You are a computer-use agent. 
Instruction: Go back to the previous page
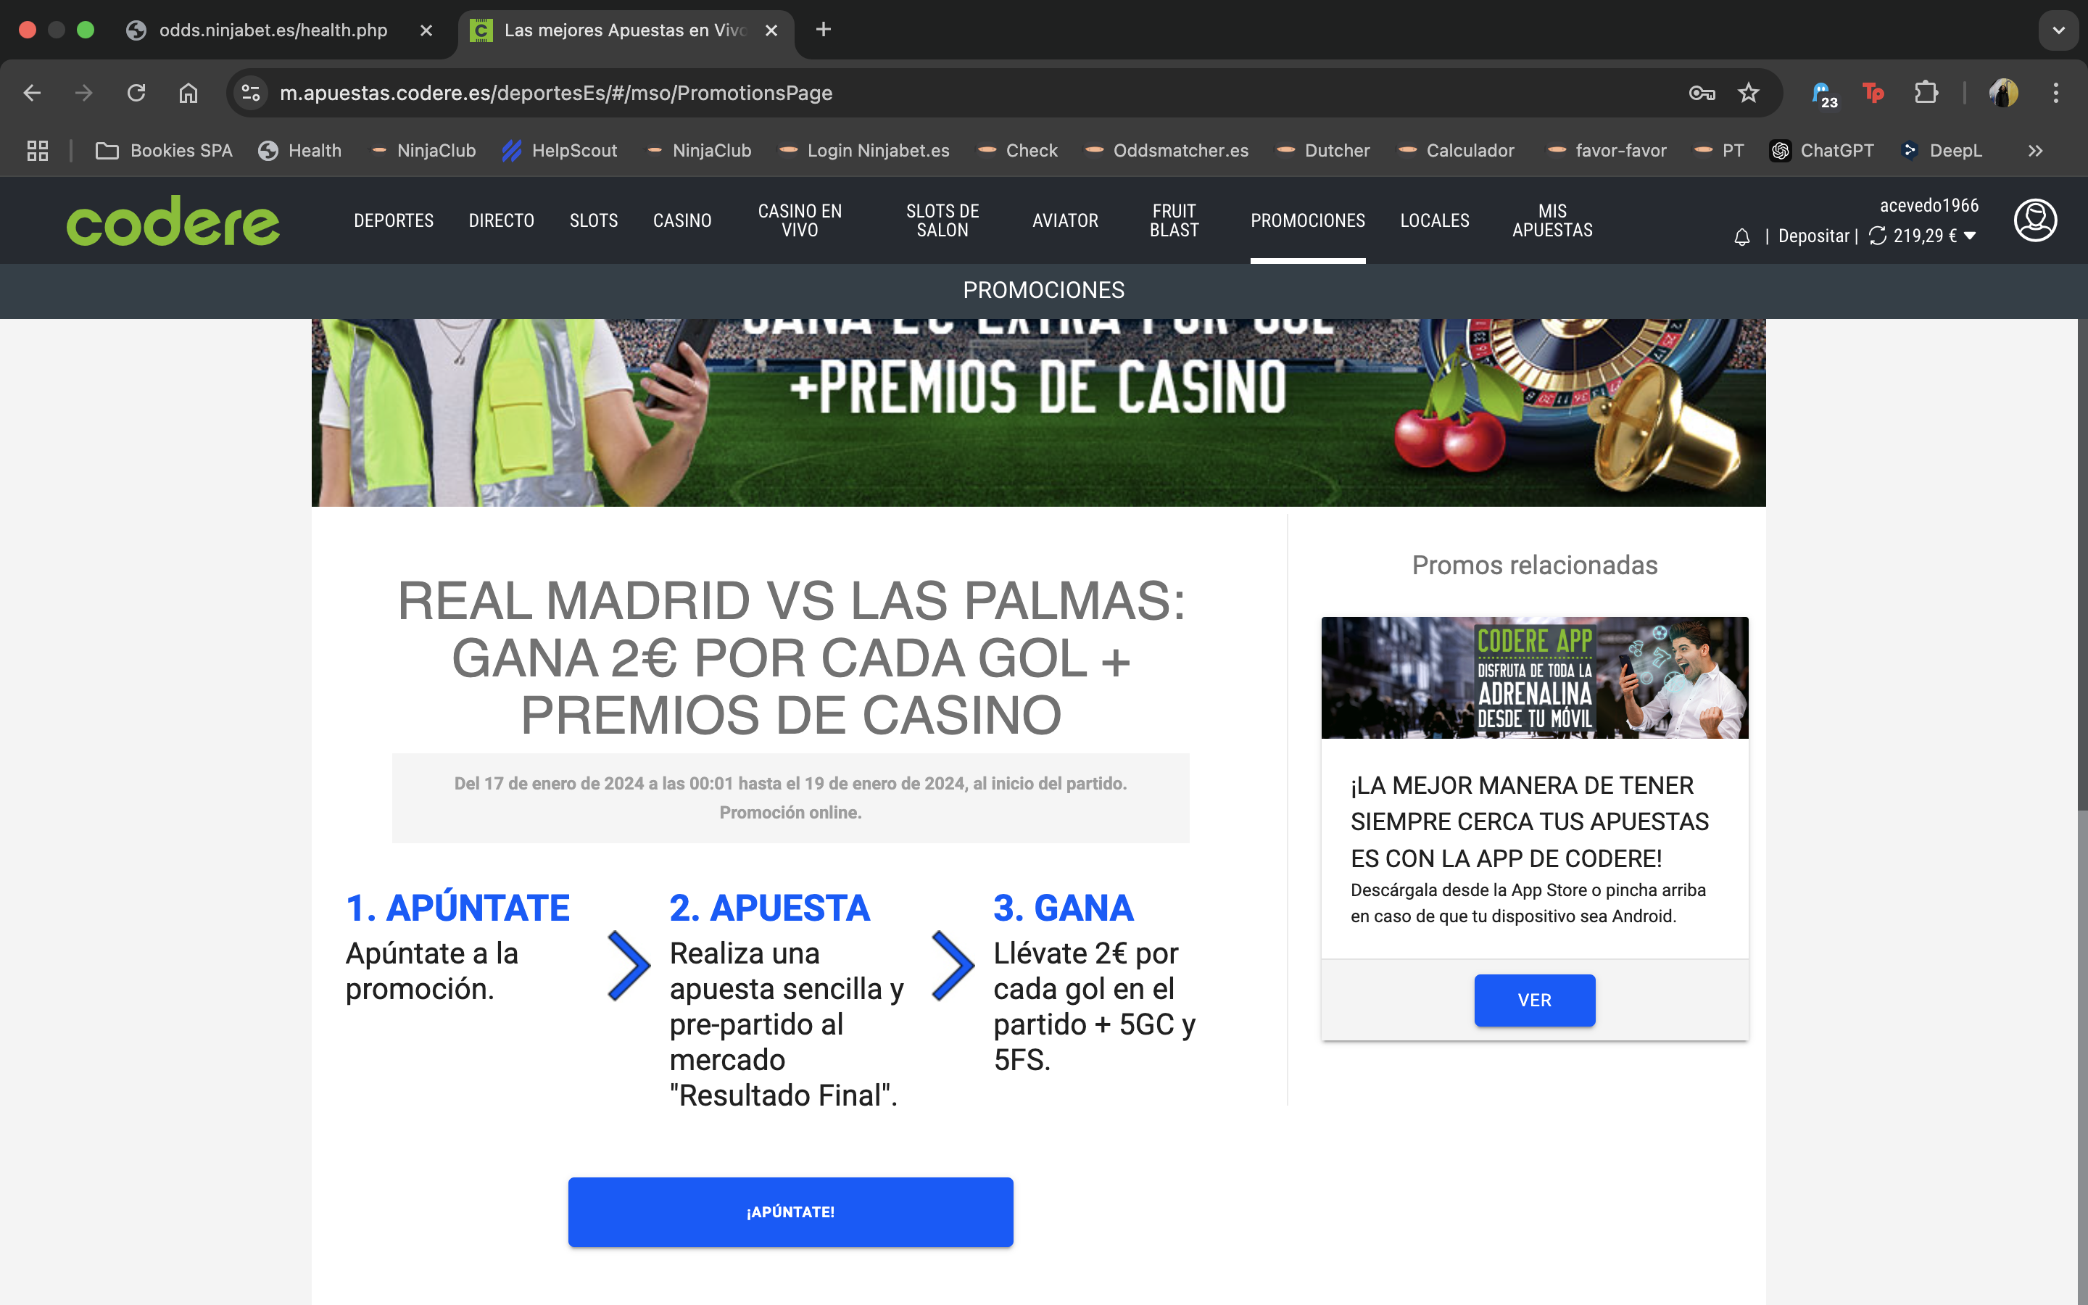point(32,92)
